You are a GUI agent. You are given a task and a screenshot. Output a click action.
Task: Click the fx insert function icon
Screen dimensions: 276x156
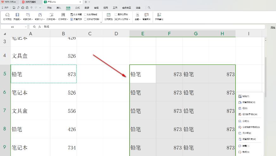coord(40,27)
